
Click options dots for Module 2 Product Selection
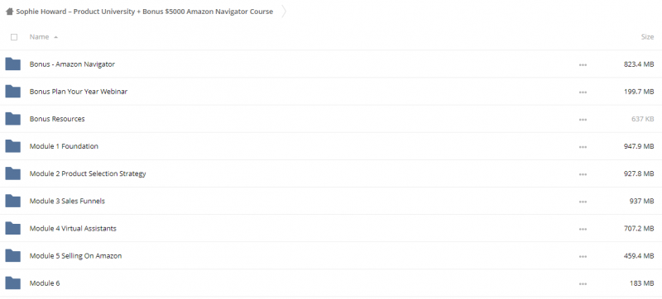click(x=583, y=174)
